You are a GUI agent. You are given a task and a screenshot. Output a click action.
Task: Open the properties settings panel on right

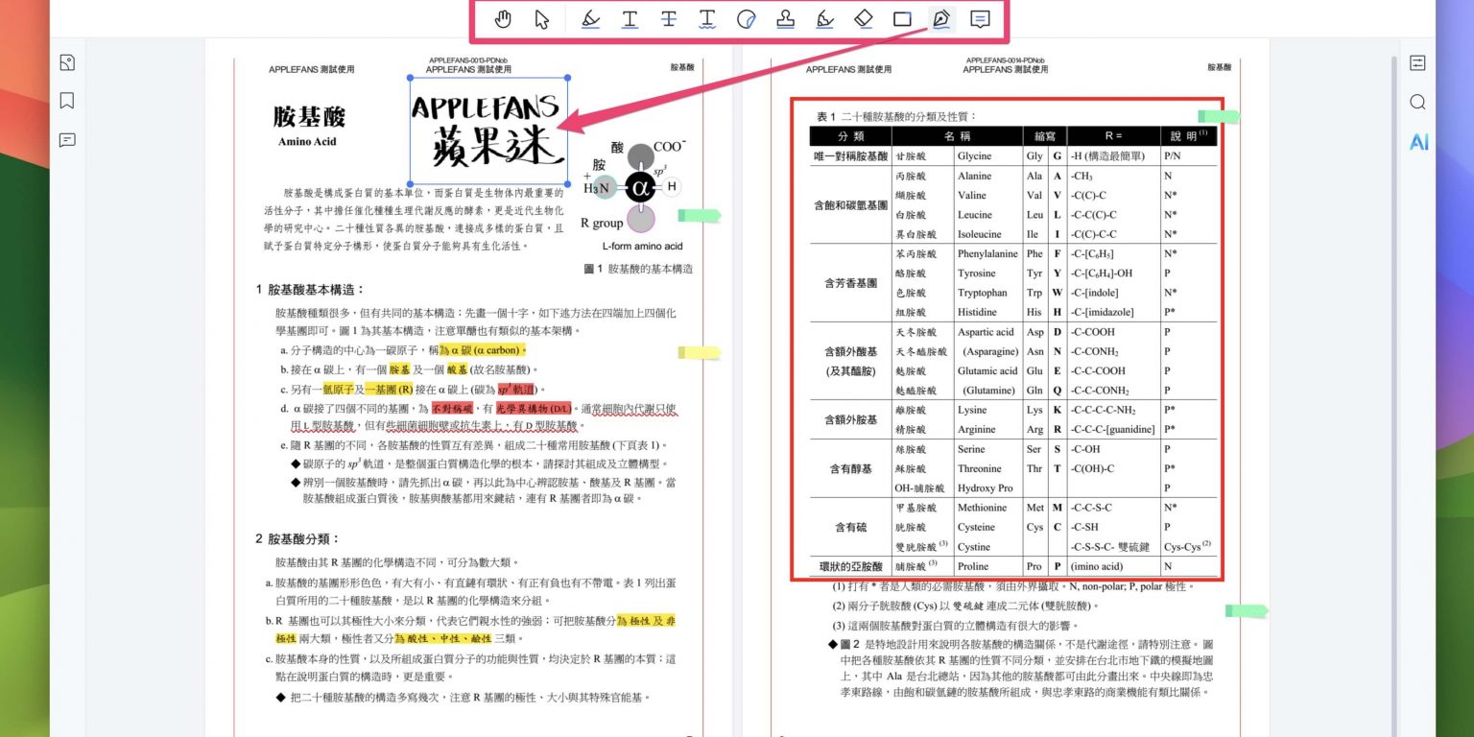point(1417,63)
